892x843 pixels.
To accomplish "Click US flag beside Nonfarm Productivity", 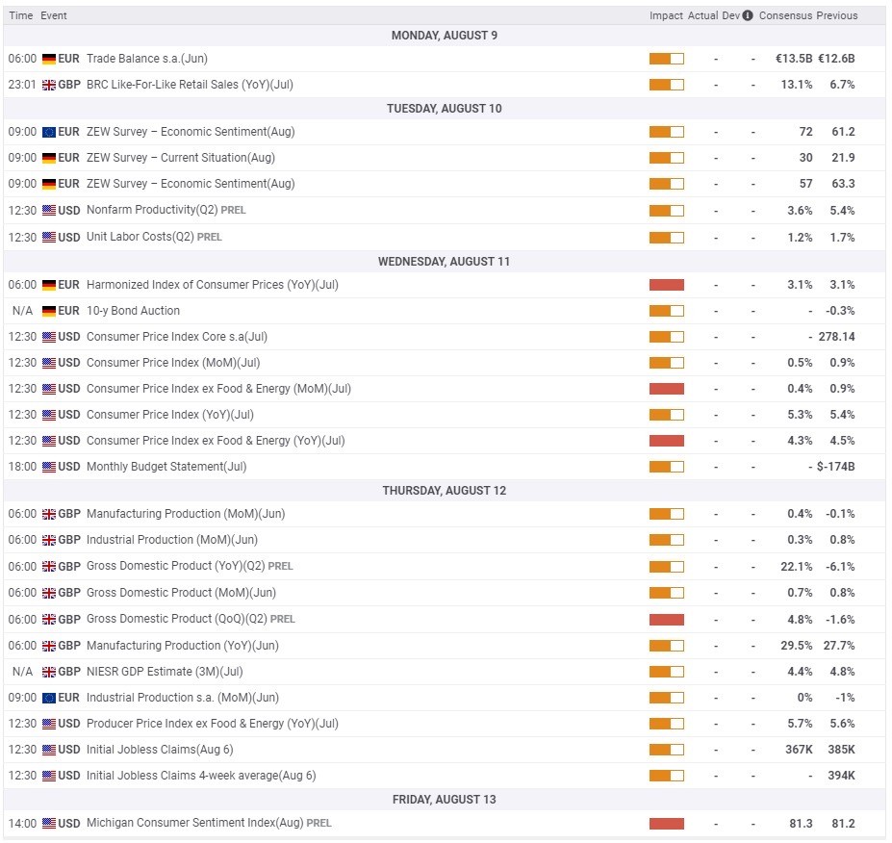I will pos(49,211).
